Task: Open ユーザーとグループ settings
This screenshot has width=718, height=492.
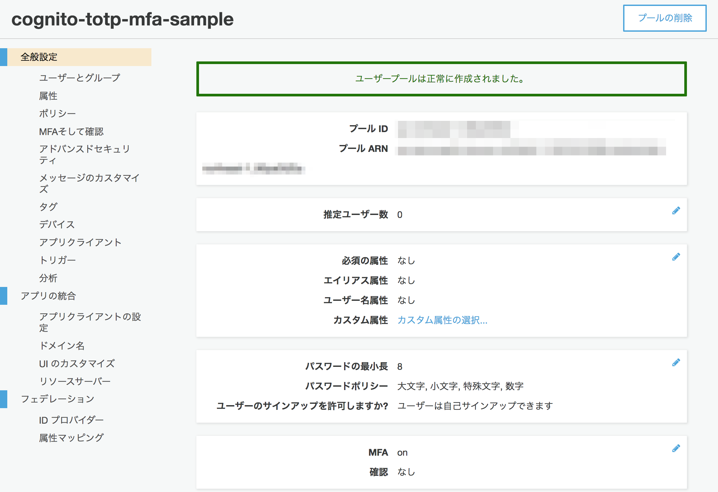Action: coord(79,78)
